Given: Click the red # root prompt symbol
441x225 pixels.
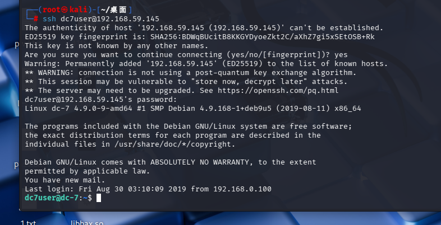Looking at the screenshot, I should point(36,18).
